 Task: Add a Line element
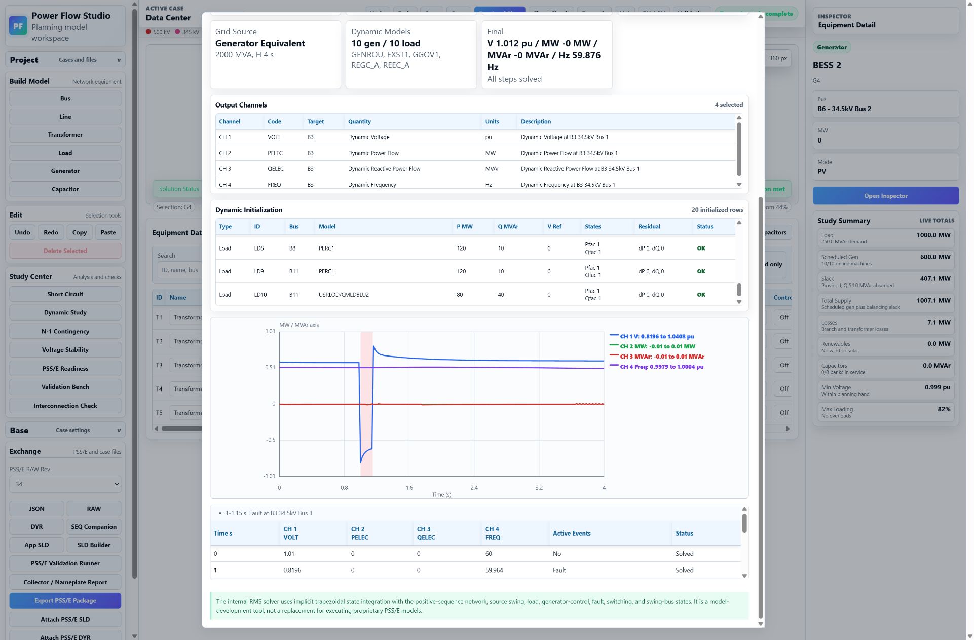click(x=65, y=117)
